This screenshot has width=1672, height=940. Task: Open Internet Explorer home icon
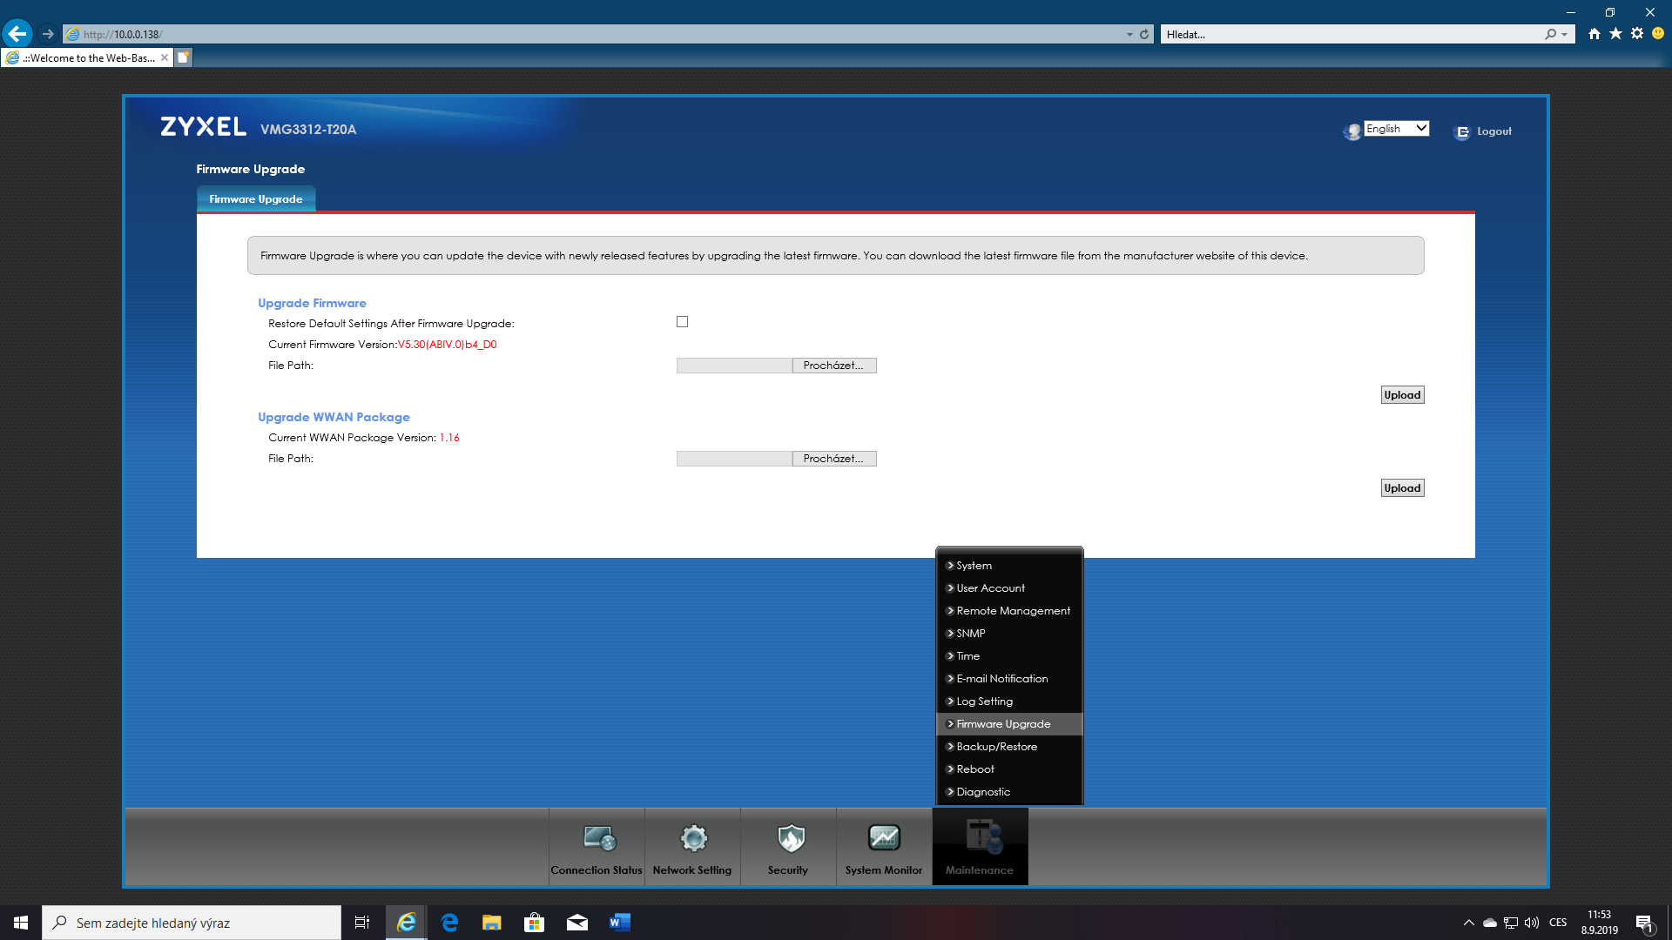coord(1594,34)
